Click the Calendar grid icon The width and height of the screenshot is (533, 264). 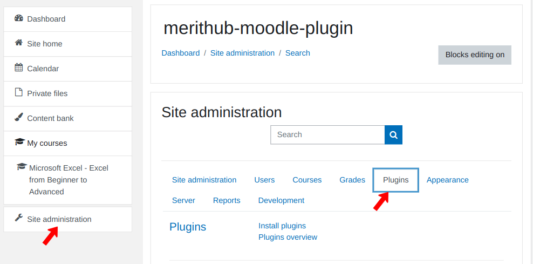19,68
